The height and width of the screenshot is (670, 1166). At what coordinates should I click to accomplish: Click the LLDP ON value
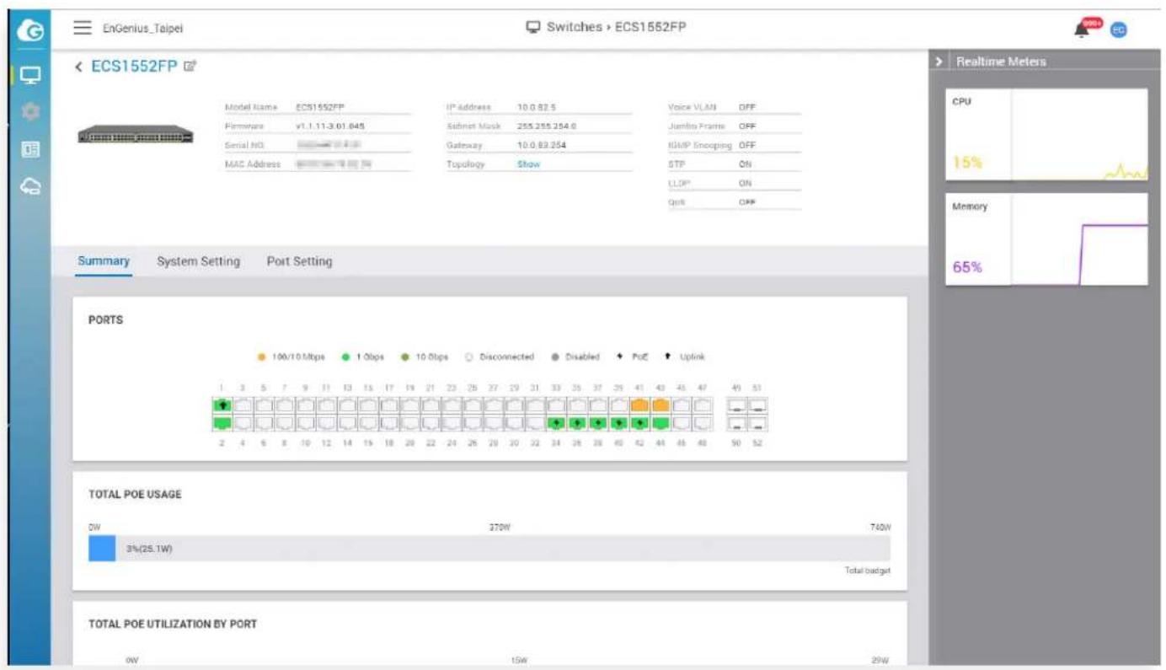point(745,183)
